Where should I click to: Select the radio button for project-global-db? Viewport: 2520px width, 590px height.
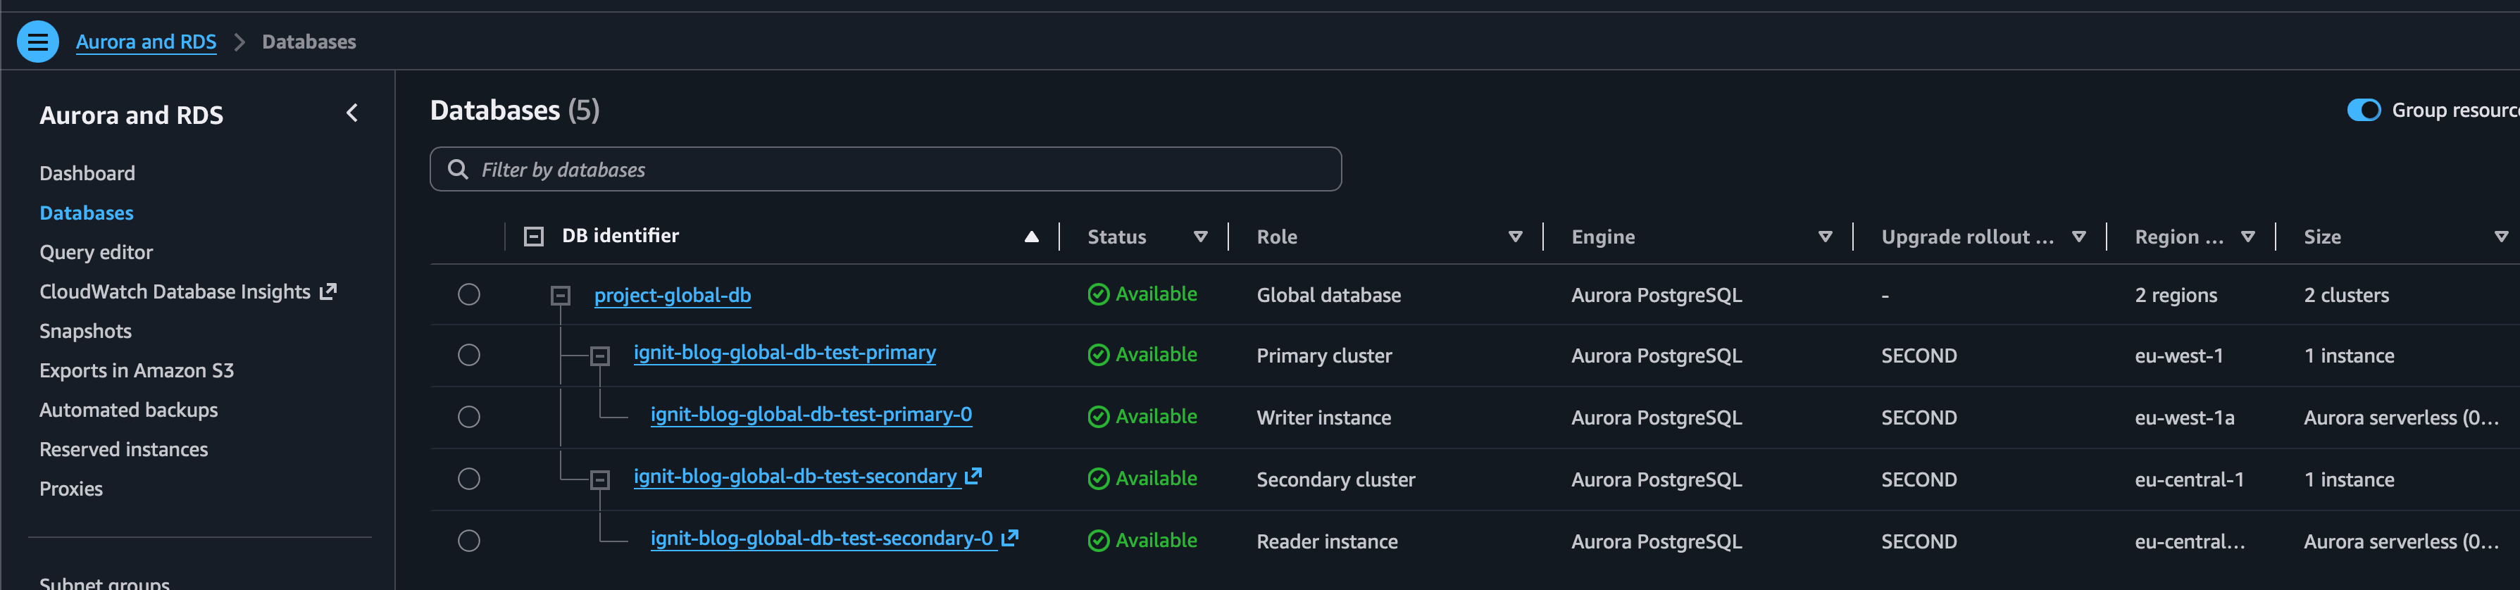click(470, 294)
